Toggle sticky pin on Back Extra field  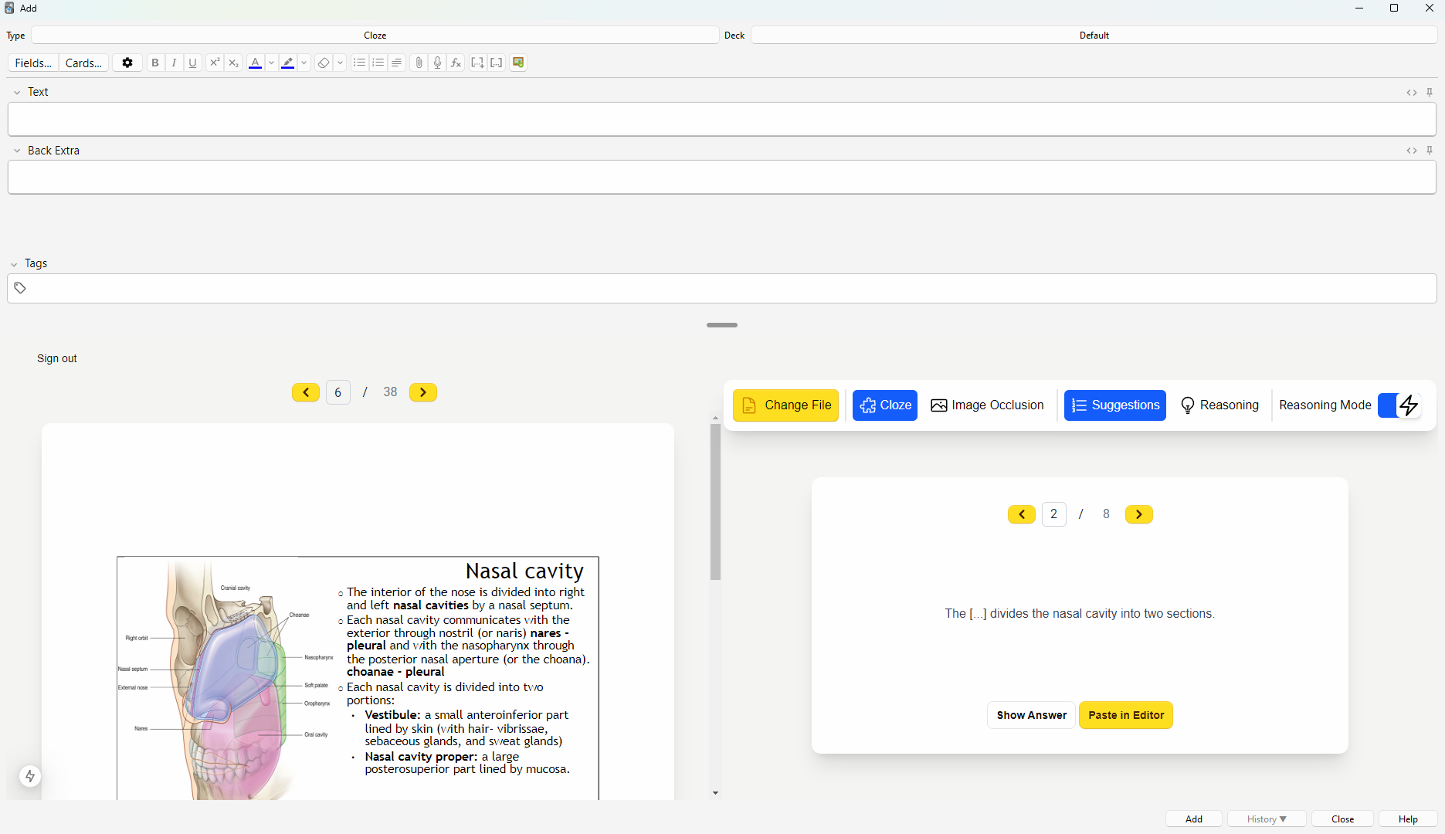coord(1430,151)
